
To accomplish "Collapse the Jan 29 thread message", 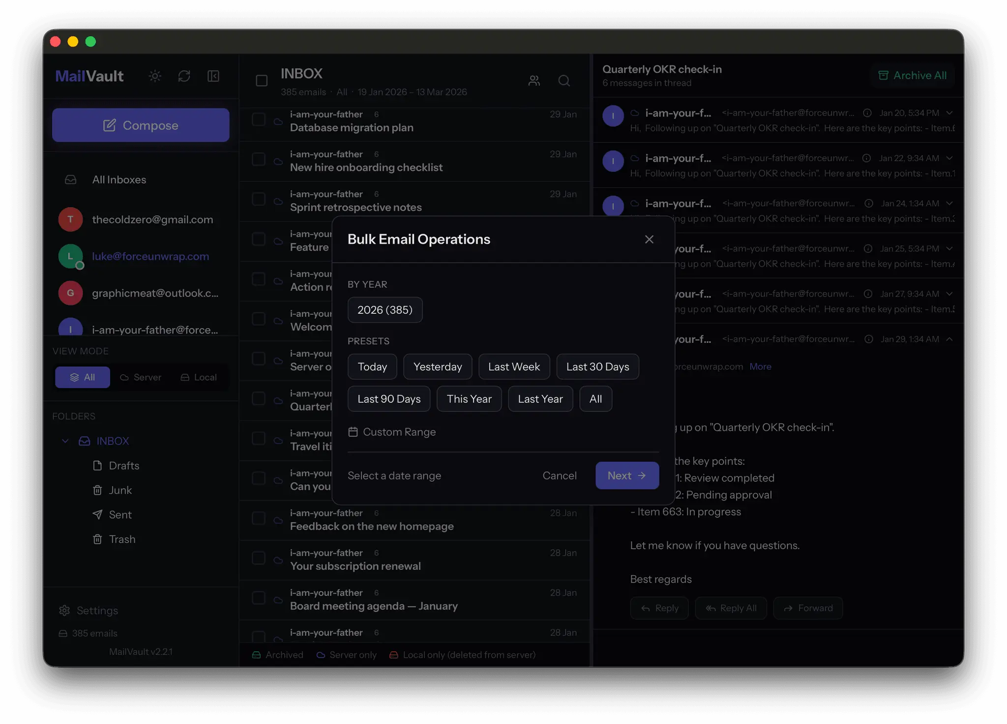I will tap(949, 339).
